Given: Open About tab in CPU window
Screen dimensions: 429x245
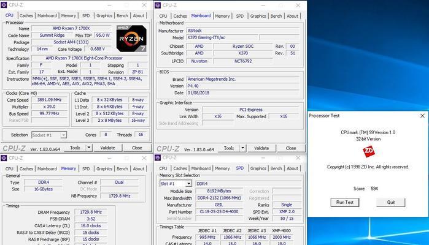Looking at the screenshot, I should tap(139, 15).
